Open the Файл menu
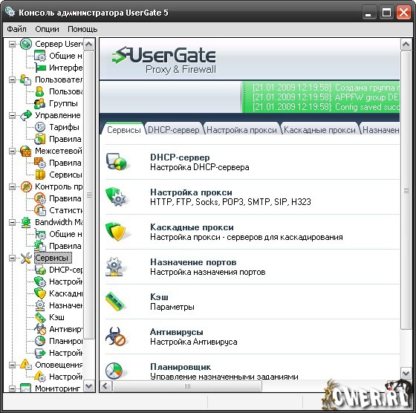Screen dimensions: 416x413 coord(16,29)
